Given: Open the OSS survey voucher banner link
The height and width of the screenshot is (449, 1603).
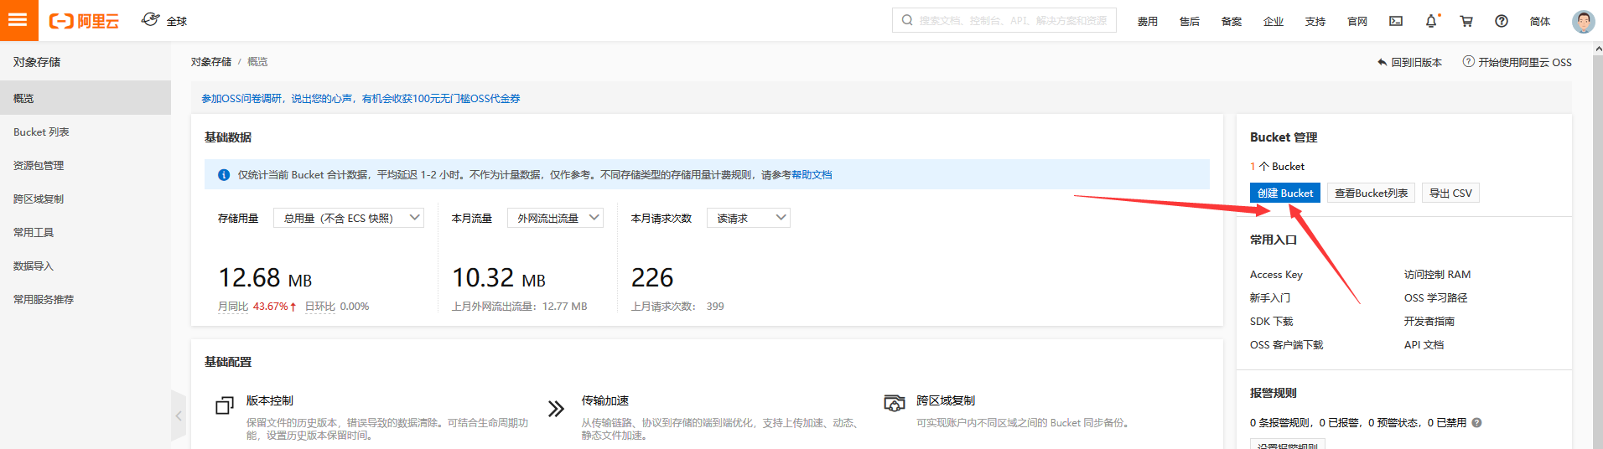Looking at the screenshot, I should click(x=361, y=99).
